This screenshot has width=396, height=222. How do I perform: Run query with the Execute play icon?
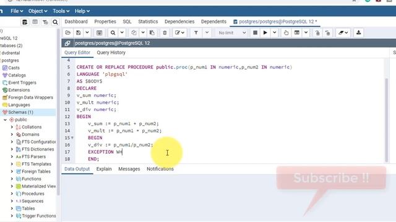[265, 33]
